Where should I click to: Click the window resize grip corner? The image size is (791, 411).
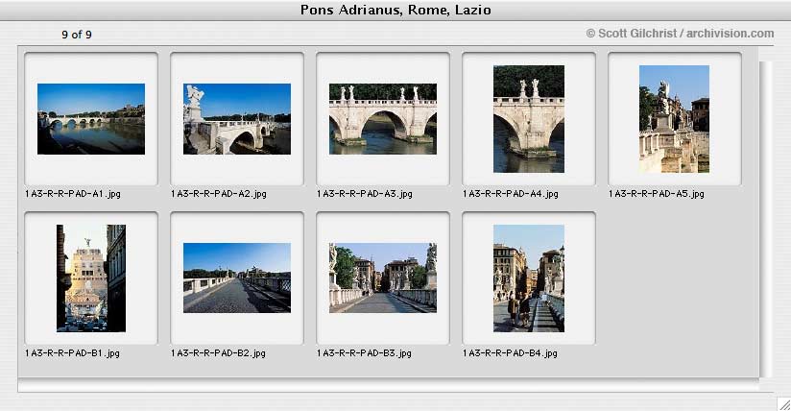pyautogui.click(x=784, y=404)
